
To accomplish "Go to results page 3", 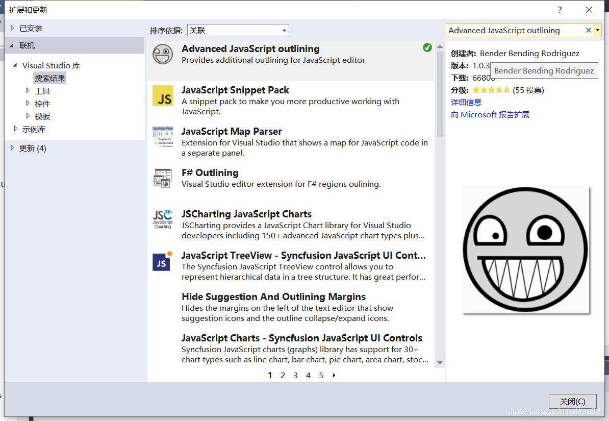I will (295, 375).
